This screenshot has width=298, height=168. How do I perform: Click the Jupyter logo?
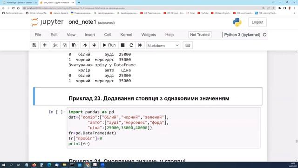point(47,22)
